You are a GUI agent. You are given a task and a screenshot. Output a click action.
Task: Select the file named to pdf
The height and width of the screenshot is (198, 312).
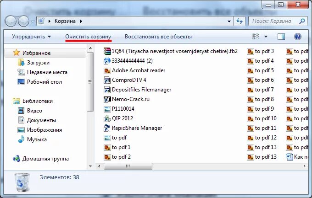(115, 138)
